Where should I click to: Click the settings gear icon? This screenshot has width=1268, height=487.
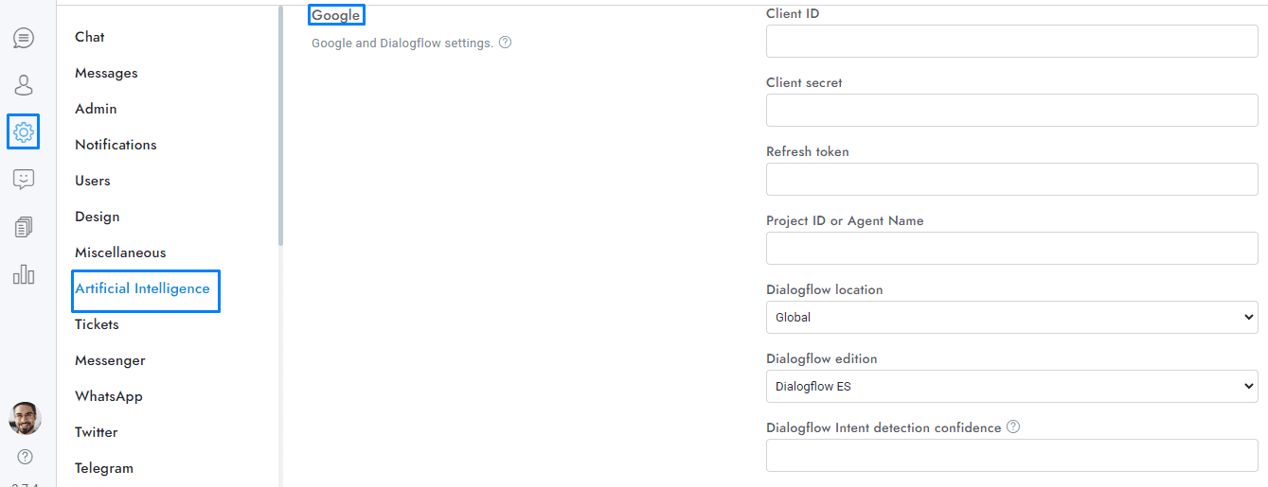24,131
